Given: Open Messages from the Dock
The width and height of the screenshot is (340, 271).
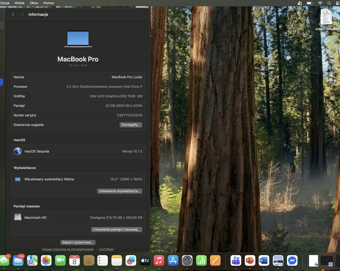Looking at the screenshot, I should tap(4, 260).
